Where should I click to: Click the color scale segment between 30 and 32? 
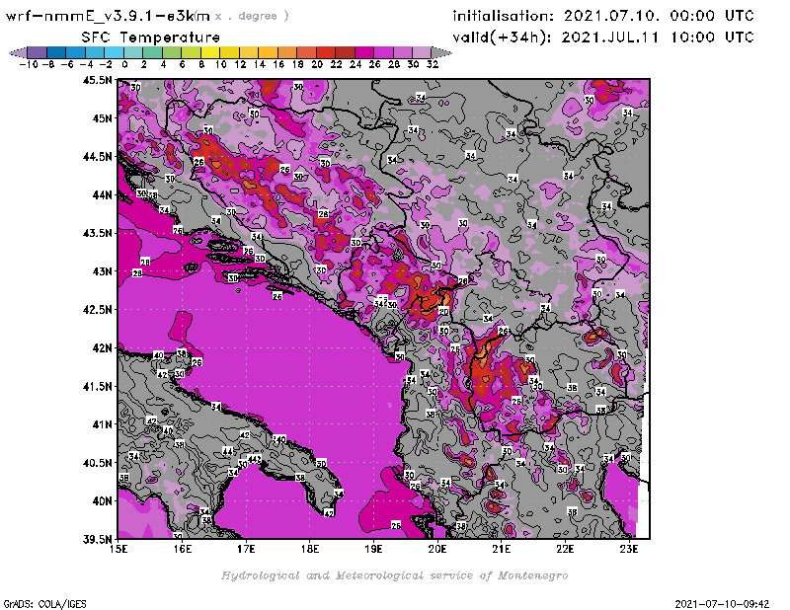(x=422, y=52)
